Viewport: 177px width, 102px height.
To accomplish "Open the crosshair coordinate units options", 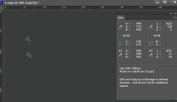I will [x=120, y=43].
